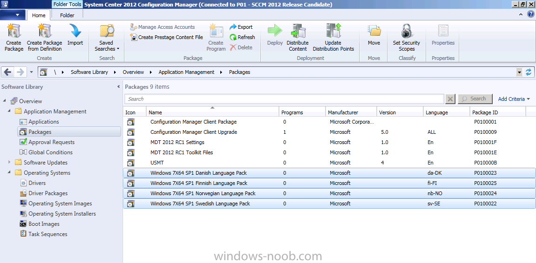536x263 pixels.
Task: Select Operating System Installers in the tree
Action: click(62, 214)
